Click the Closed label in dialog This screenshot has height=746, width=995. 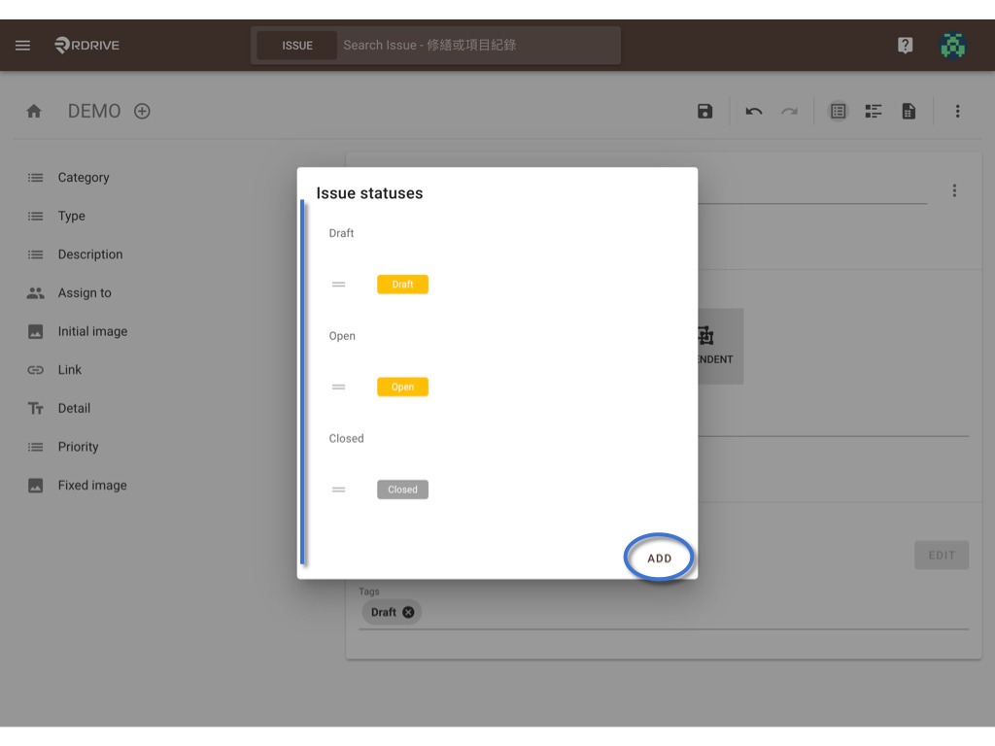(x=347, y=438)
